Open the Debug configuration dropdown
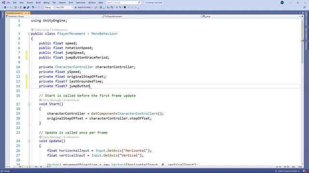 click(49, 8)
